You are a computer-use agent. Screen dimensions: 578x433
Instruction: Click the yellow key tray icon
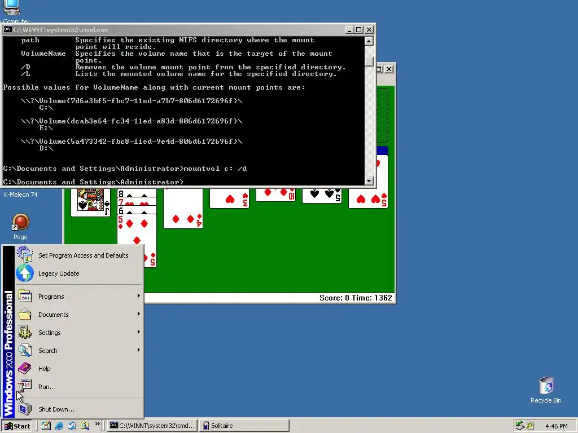click(530, 426)
